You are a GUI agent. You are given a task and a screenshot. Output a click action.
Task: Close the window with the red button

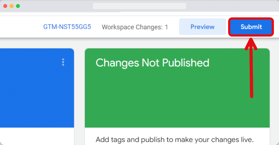pyautogui.click(x=5, y=6)
